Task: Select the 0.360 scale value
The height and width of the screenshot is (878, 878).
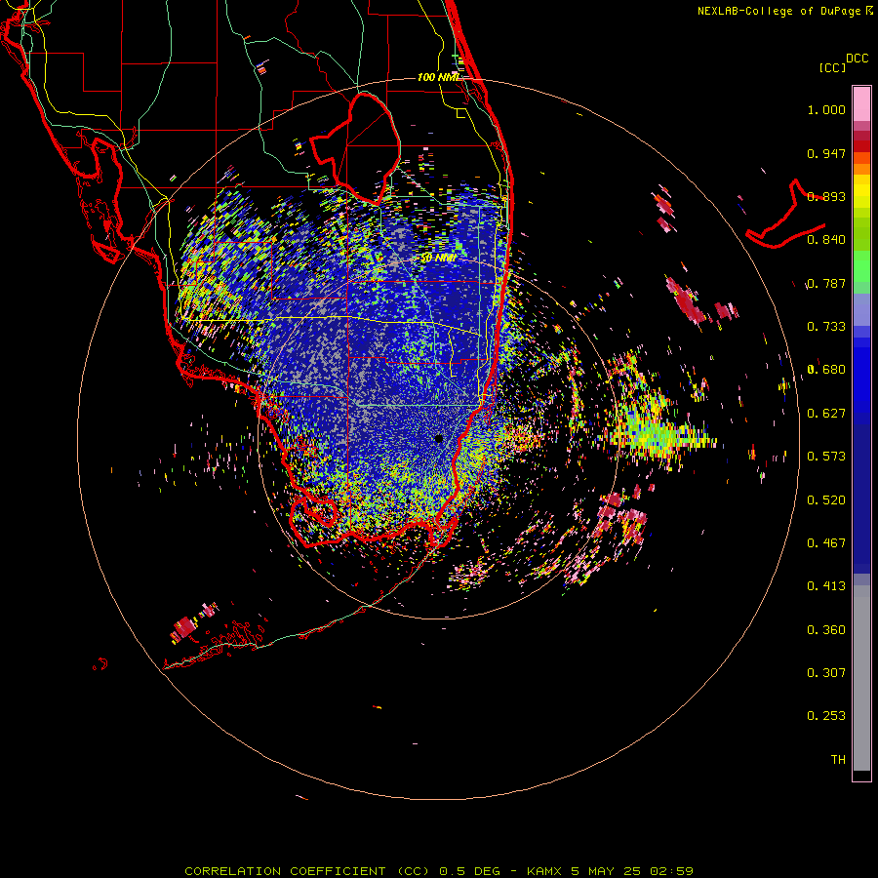Action: tap(826, 630)
